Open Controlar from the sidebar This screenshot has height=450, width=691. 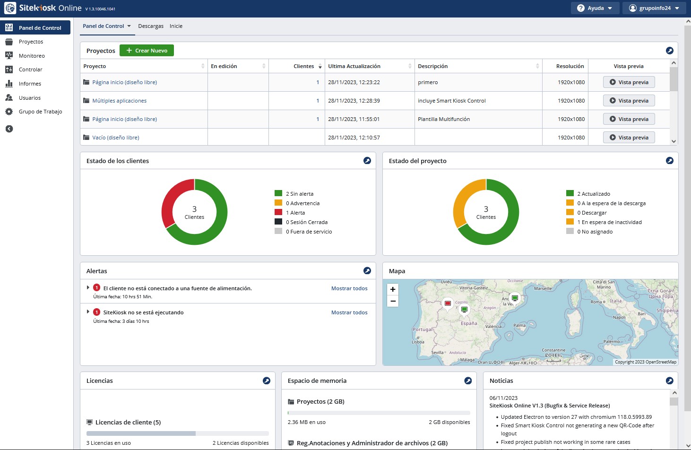tap(30, 69)
